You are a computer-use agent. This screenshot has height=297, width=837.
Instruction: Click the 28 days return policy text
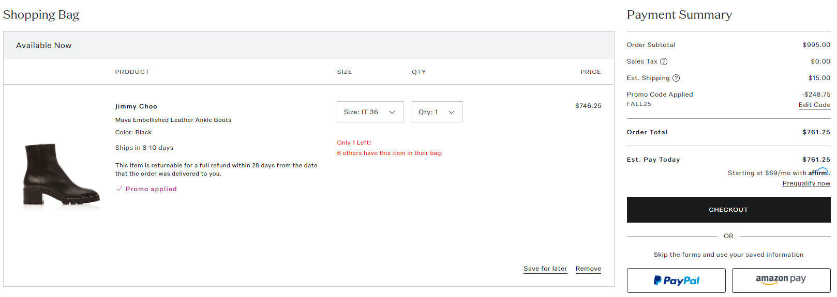pos(216,169)
